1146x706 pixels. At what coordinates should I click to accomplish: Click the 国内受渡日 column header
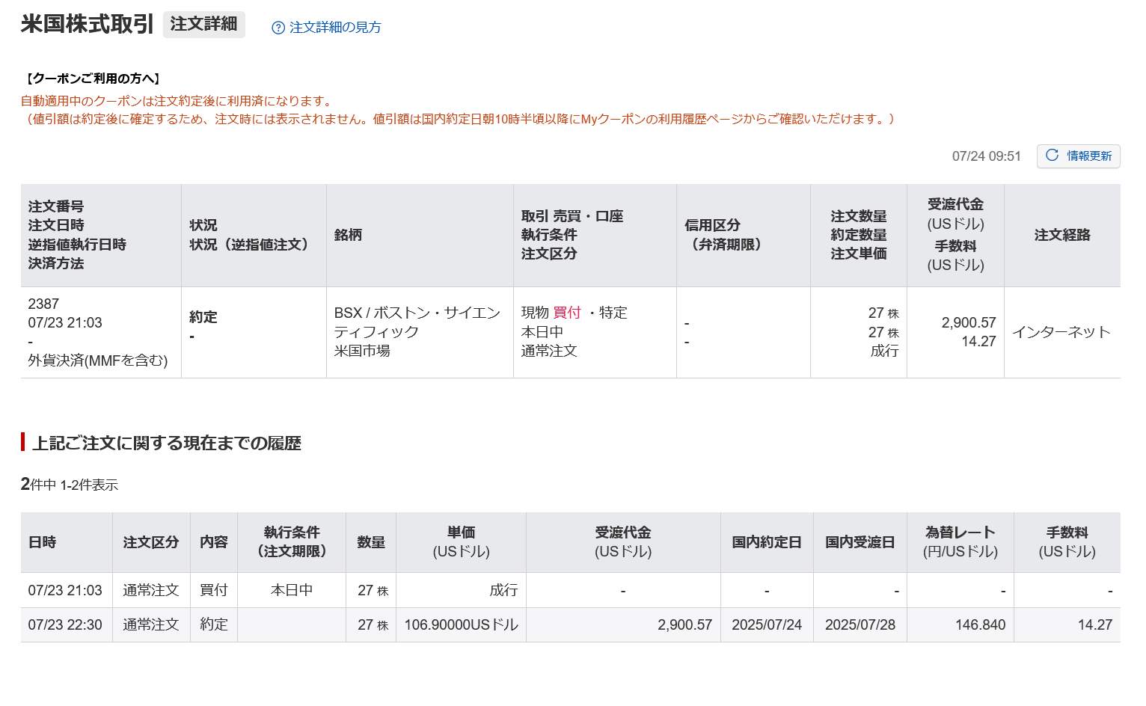click(860, 542)
